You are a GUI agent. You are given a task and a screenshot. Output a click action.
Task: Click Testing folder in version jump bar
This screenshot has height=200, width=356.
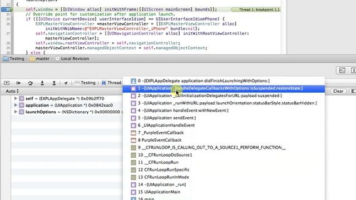pyautogui.click(x=13, y=58)
